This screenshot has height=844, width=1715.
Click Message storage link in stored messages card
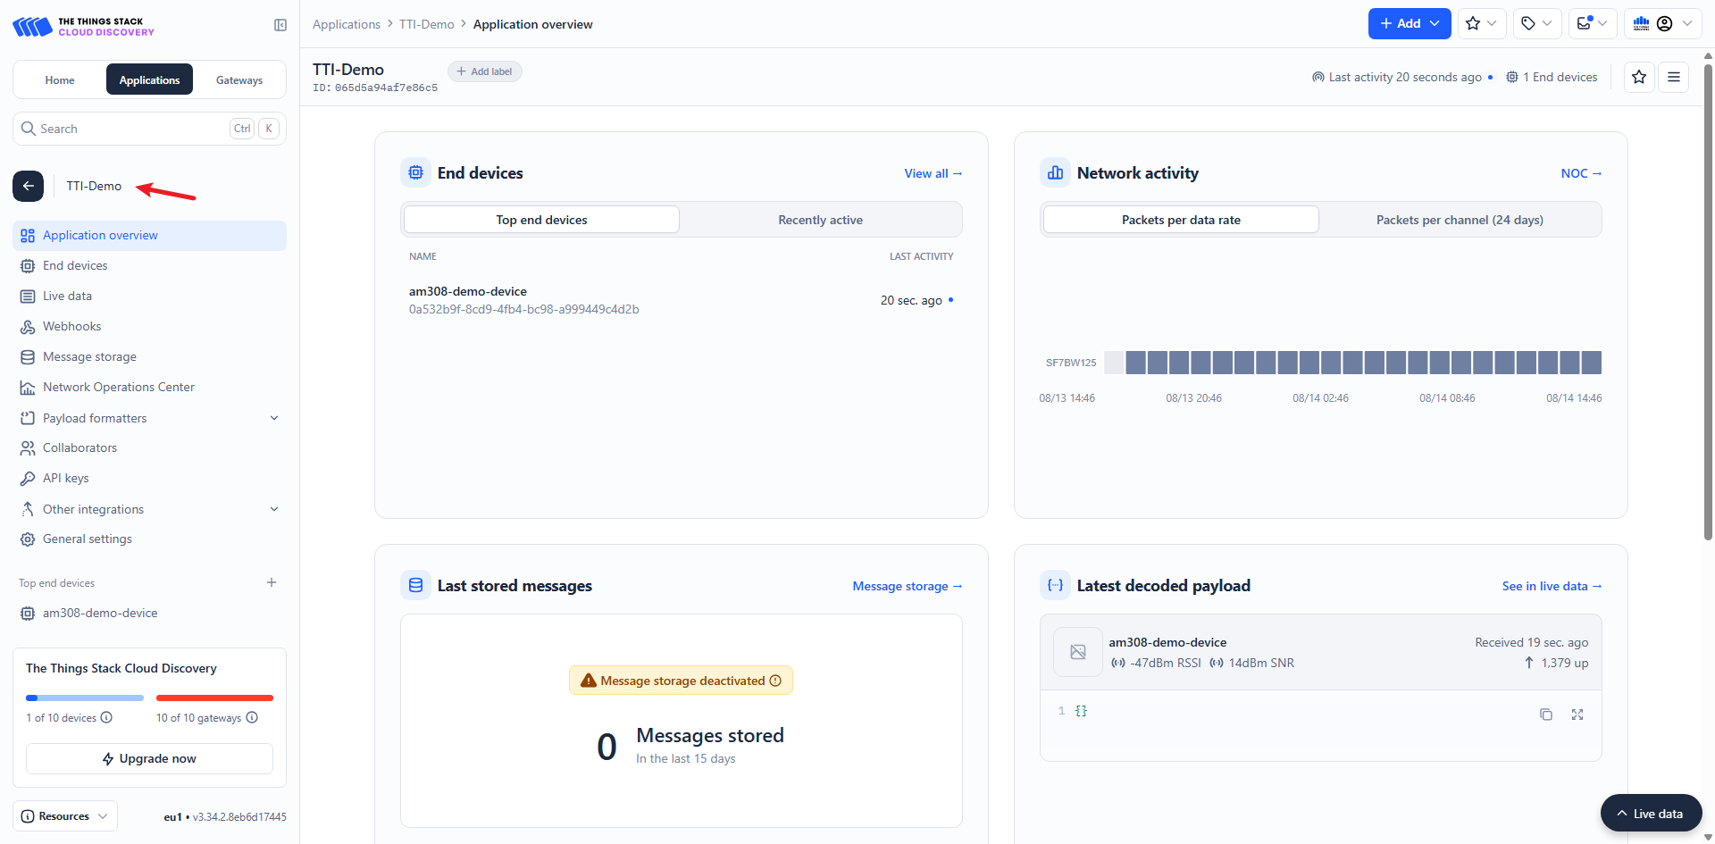(x=907, y=586)
